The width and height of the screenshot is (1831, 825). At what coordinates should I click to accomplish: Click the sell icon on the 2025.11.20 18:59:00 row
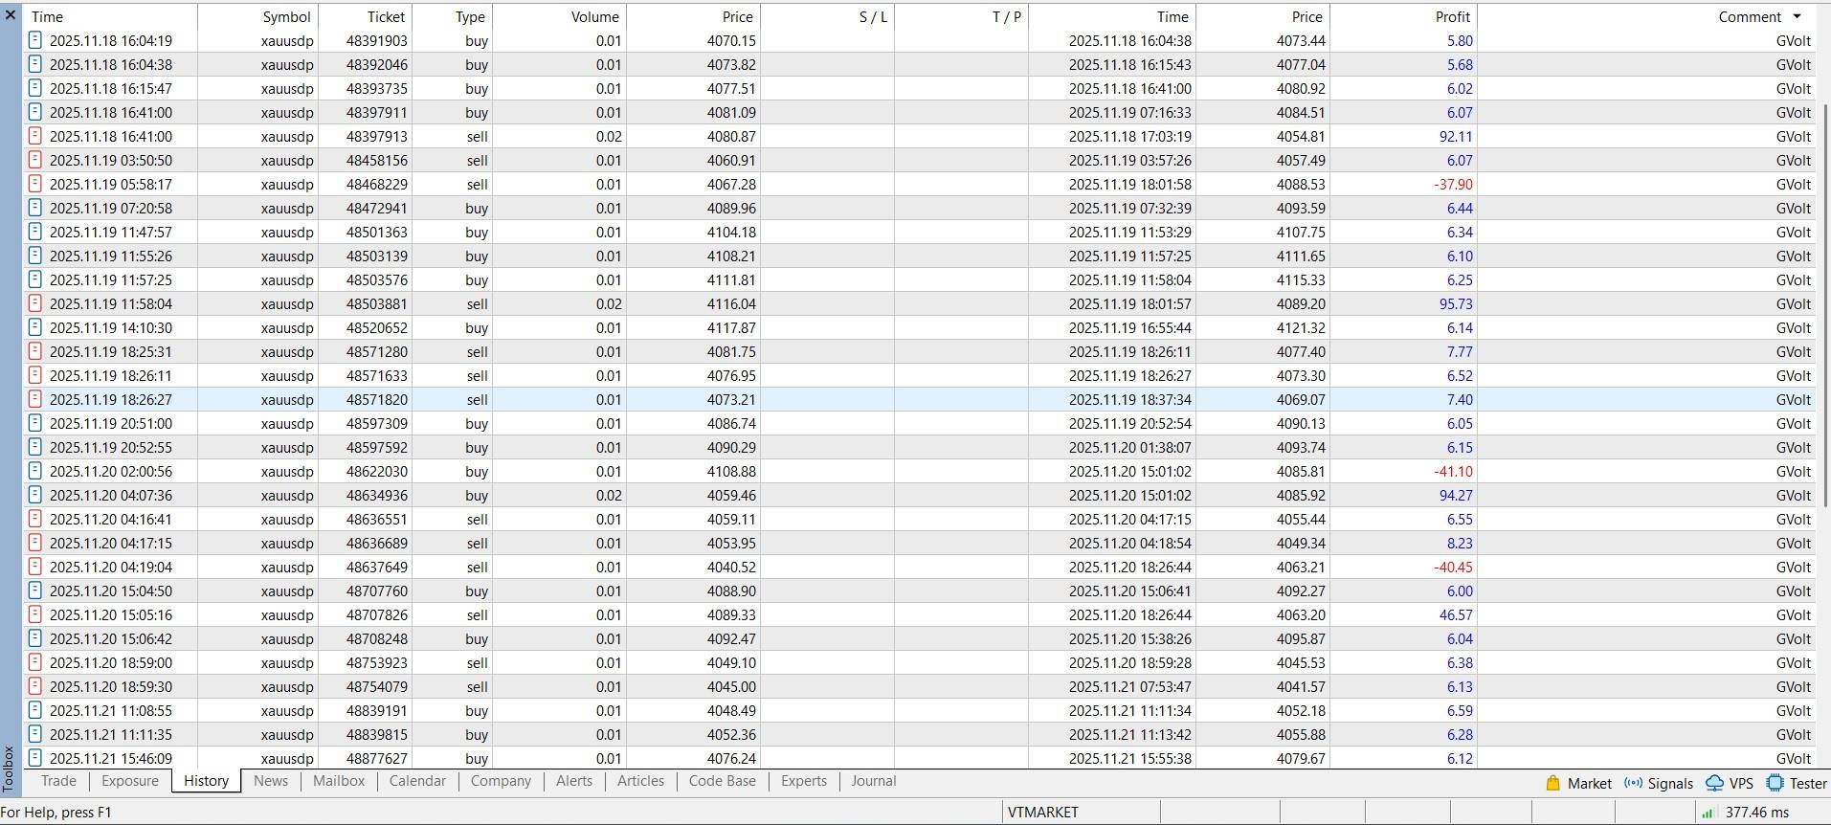tap(35, 662)
